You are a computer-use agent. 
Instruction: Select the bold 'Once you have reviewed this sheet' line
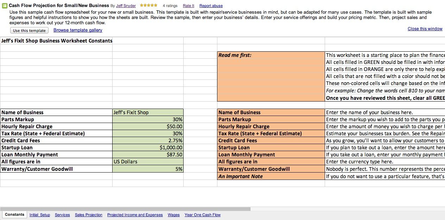(385, 98)
